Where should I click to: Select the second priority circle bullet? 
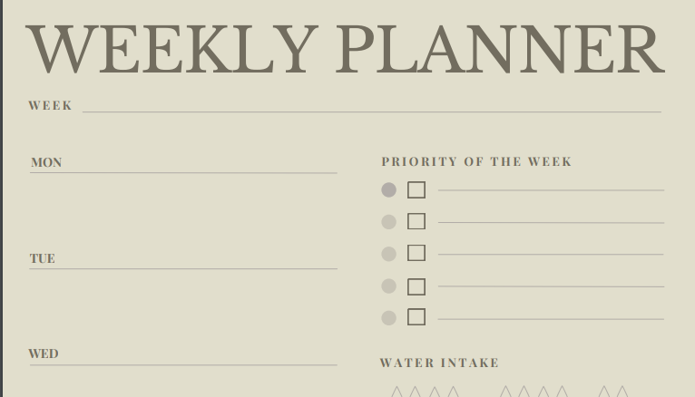tap(389, 222)
